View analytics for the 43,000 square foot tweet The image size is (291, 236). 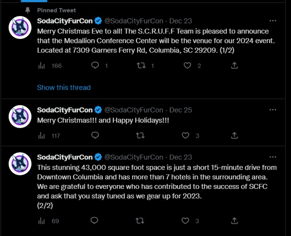point(42,221)
